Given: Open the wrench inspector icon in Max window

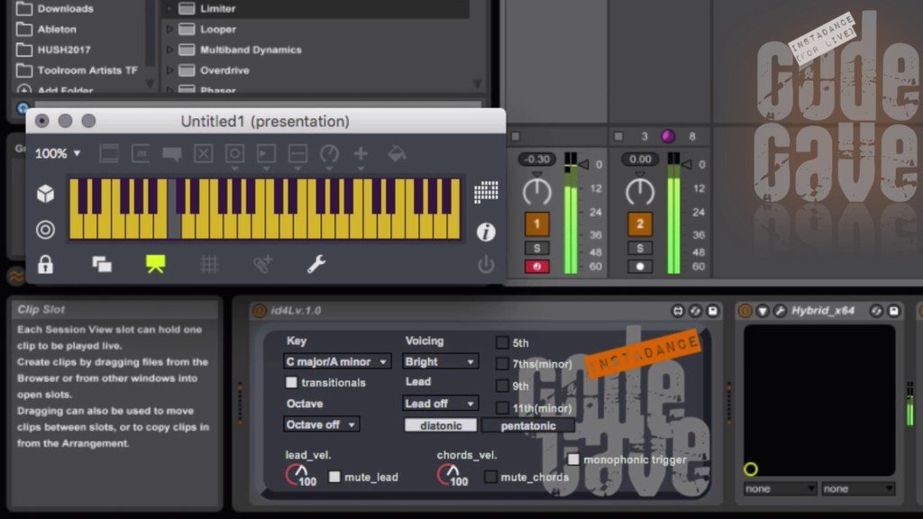Looking at the screenshot, I should [316, 264].
